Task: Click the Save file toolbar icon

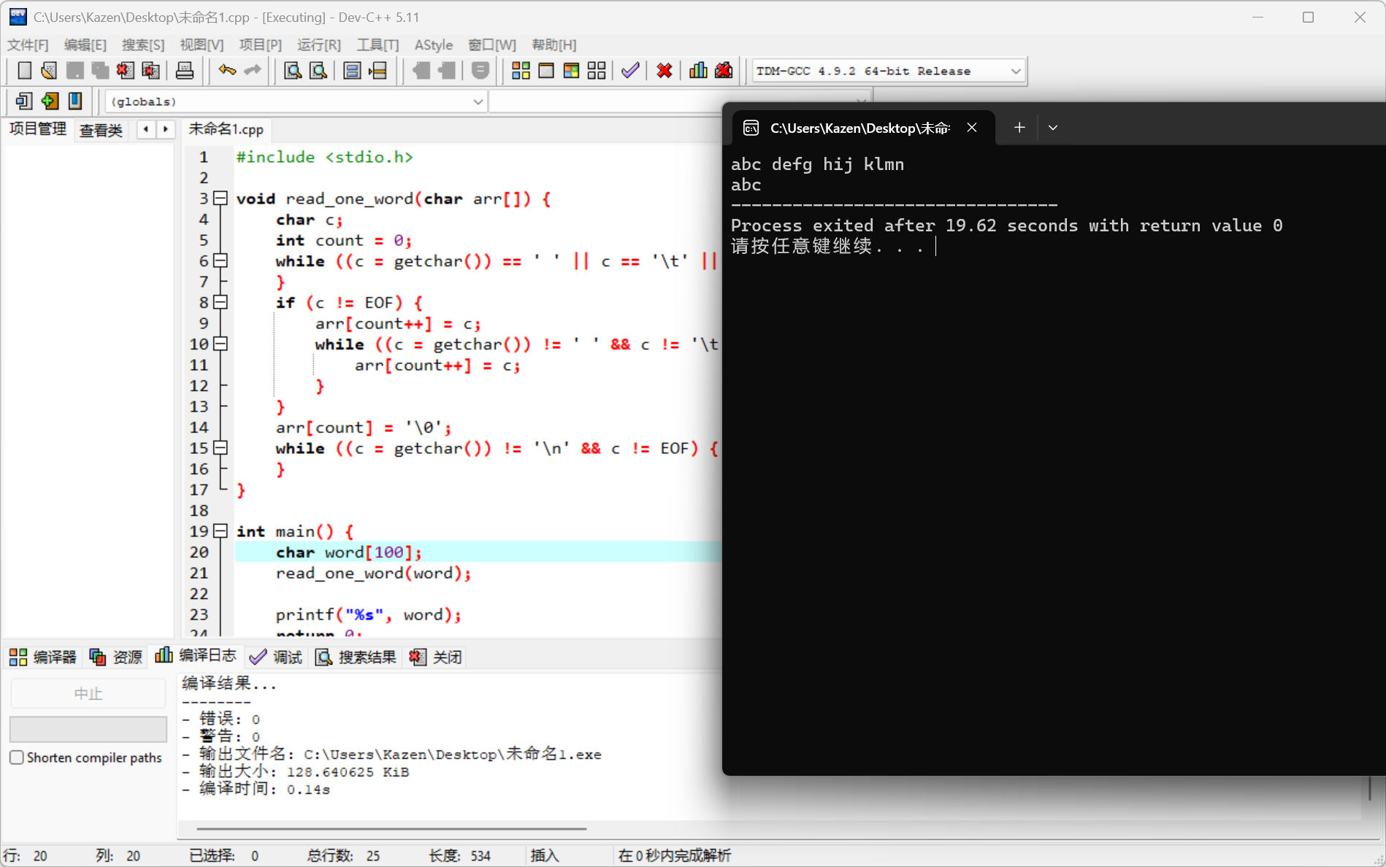Action: pos(74,71)
